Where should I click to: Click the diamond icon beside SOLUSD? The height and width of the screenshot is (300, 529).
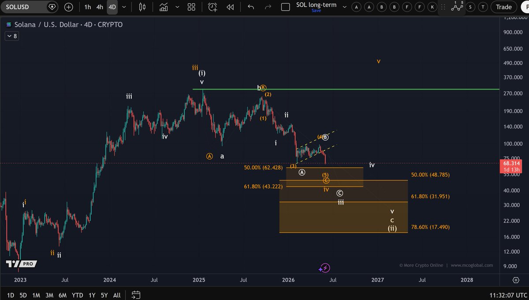pos(52,7)
